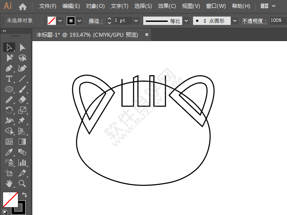Screen dimensions: 287x215
Task: Click the 不透明度 opacity link
Action: click(x=254, y=21)
